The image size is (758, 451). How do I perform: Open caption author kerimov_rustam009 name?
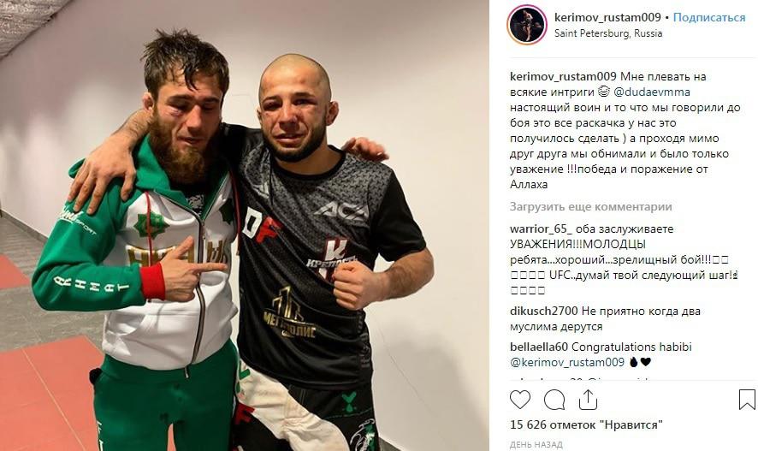click(563, 76)
